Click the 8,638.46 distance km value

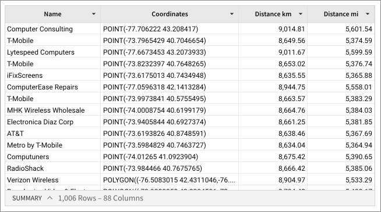point(292,134)
